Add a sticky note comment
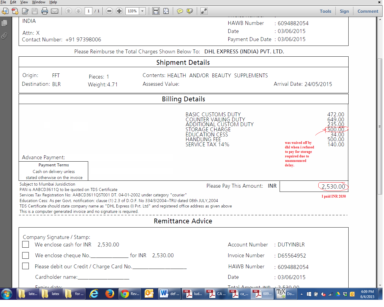The image size is (384, 307). coord(180,11)
